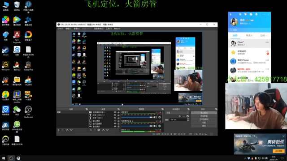Open the 帮助(H) menu in OBS
Image resolution: width=287 pixels, height=161 pixels.
pos(117,29)
